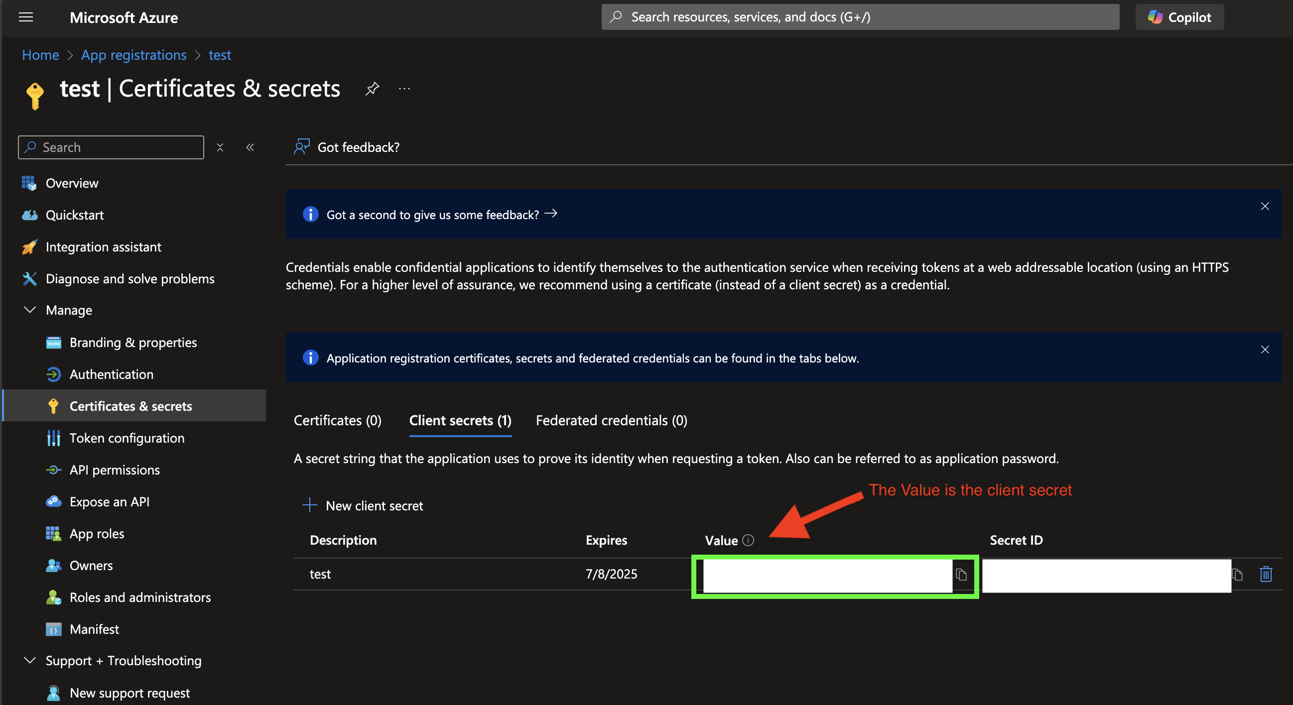Image resolution: width=1293 pixels, height=705 pixels.
Task: Copy the client secret Value to clipboard
Action: [961, 574]
